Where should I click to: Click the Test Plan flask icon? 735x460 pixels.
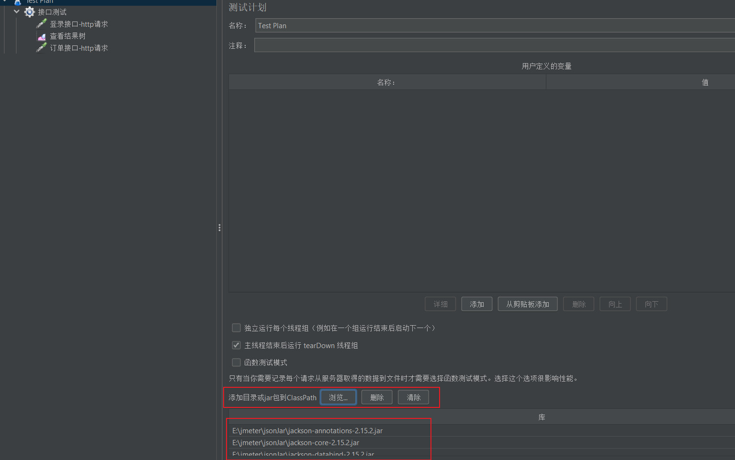[18, 2]
